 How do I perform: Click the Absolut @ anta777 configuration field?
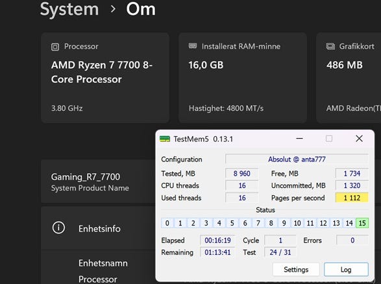coord(297,160)
